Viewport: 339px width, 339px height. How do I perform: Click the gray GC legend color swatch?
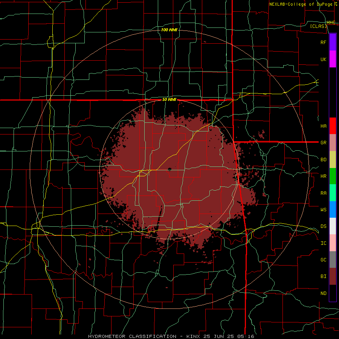click(333, 260)
